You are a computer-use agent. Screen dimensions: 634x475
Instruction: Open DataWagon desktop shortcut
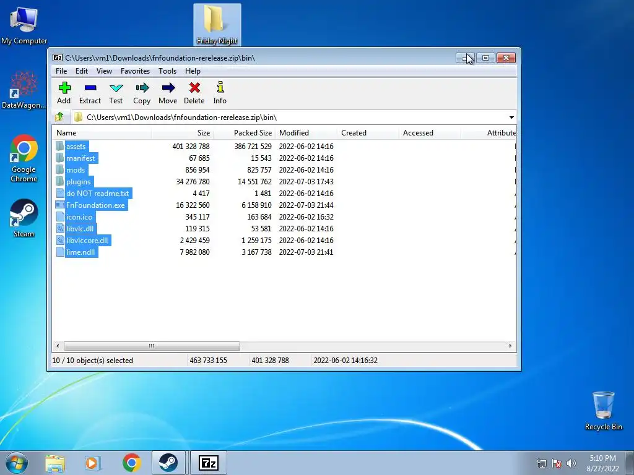pos(24,90)
